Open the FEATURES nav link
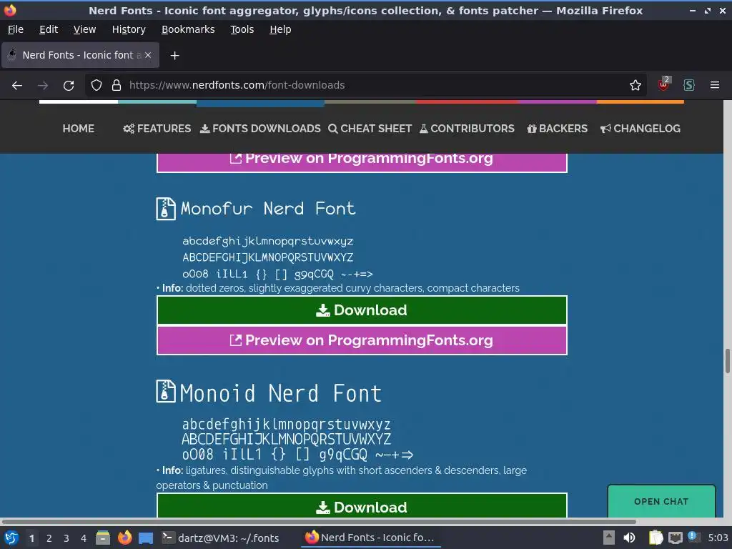The width and height of the screenshot is (732, 549). (157, 129)
